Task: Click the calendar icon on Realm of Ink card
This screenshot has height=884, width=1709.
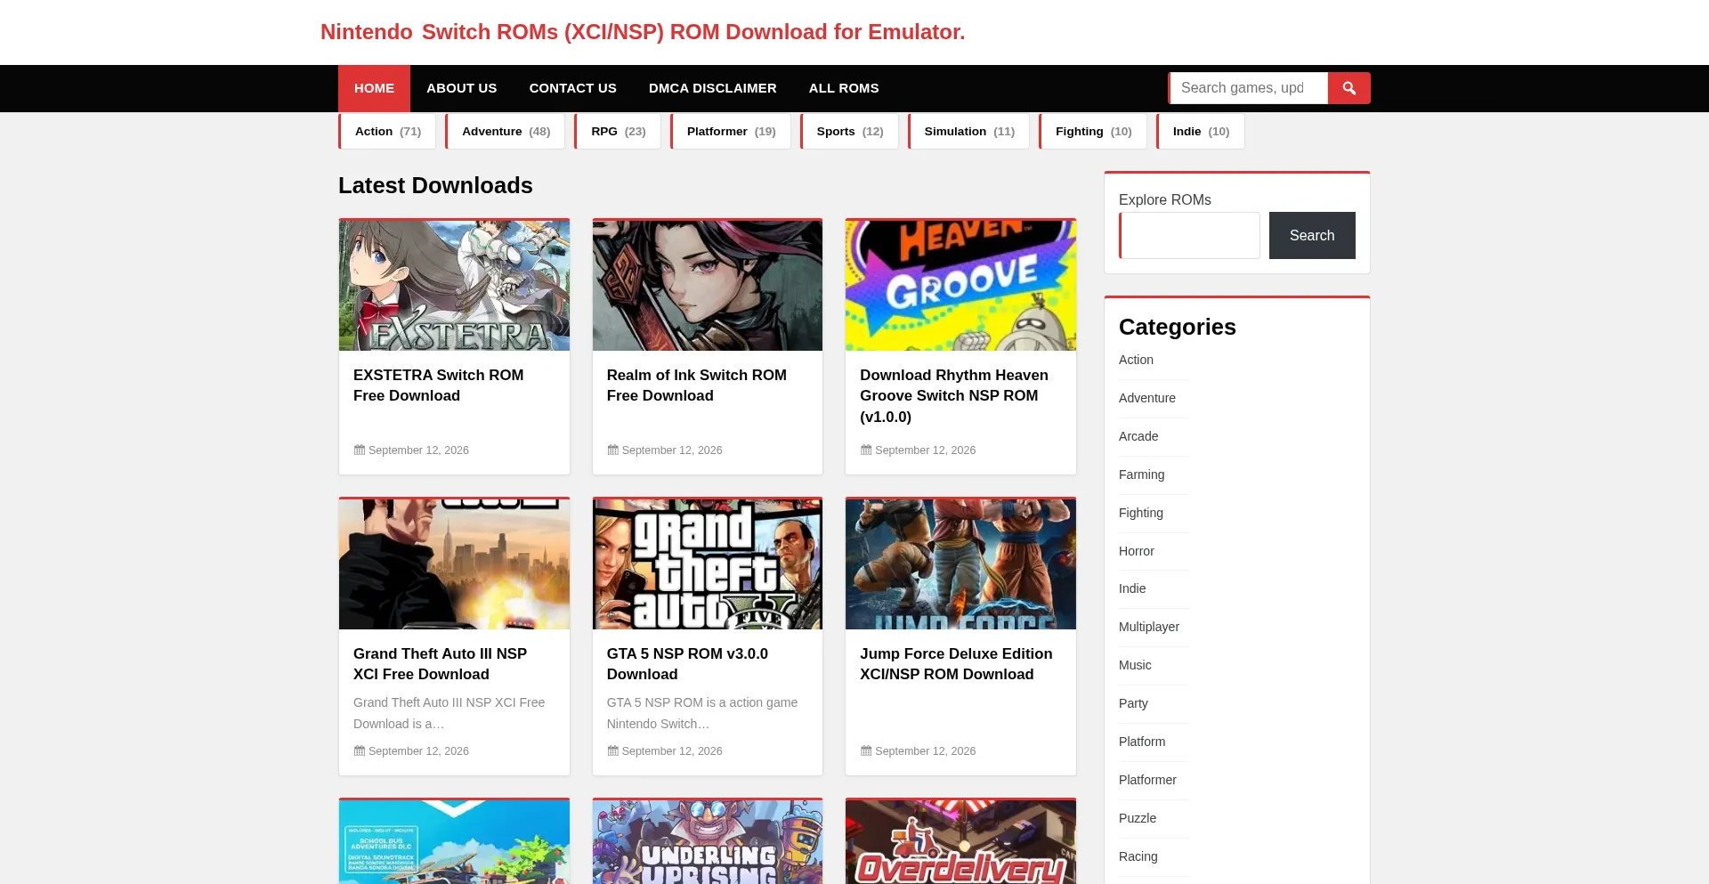Action: pyautogui.click(x=612, y=450)
